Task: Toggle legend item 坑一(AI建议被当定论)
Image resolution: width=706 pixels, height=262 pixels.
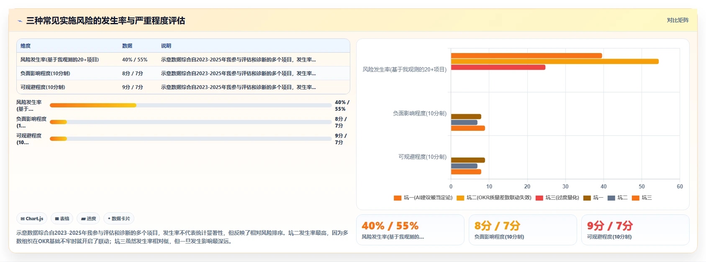Action: (x=423, y=198)
